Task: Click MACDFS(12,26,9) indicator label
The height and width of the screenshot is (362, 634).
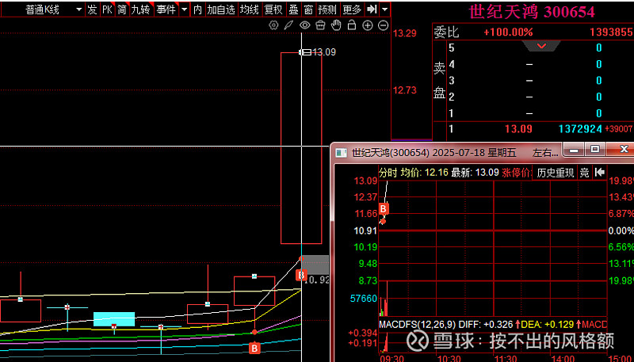Action: (418, 324)
